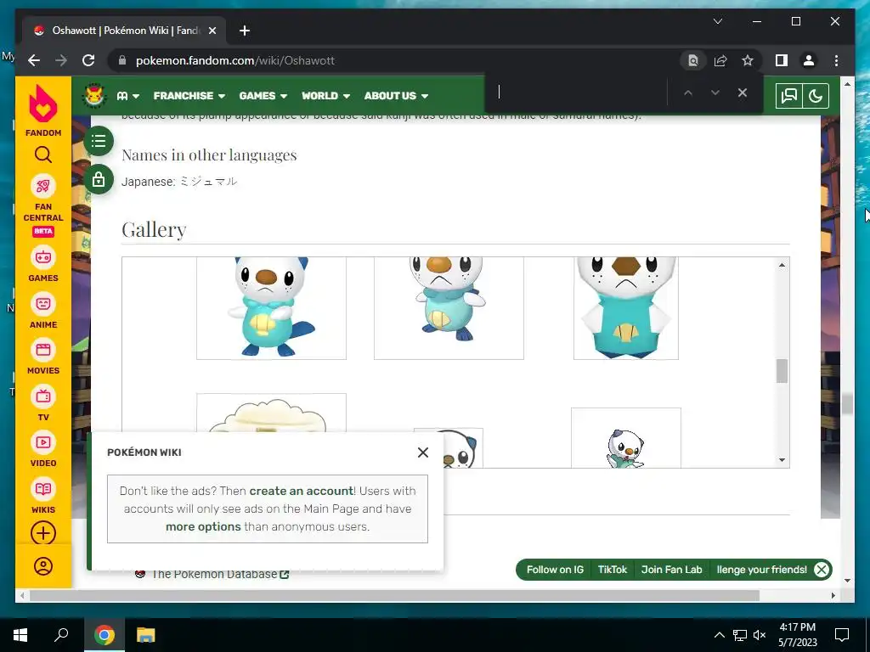The width and height of the screenshot is (870, 652).
Task: Open the Games controller icon in sidebar
Action: pos(43,258)
